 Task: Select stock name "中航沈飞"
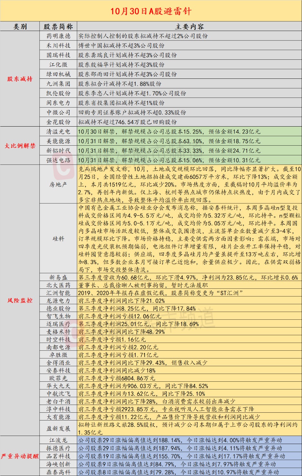(58, 394)
